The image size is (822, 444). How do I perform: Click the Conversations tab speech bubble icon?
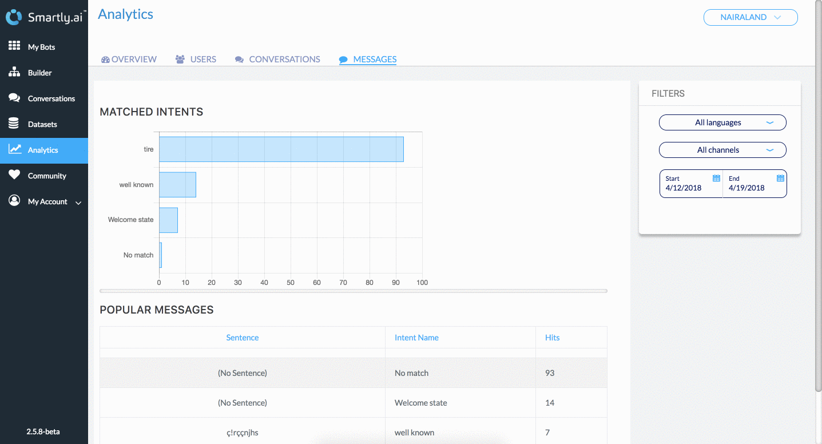pos(239,60)
